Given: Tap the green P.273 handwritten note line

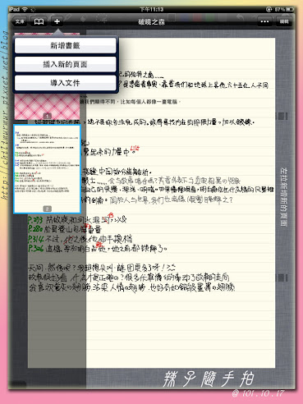Looking at the screenshot, I should pos(77,220).
